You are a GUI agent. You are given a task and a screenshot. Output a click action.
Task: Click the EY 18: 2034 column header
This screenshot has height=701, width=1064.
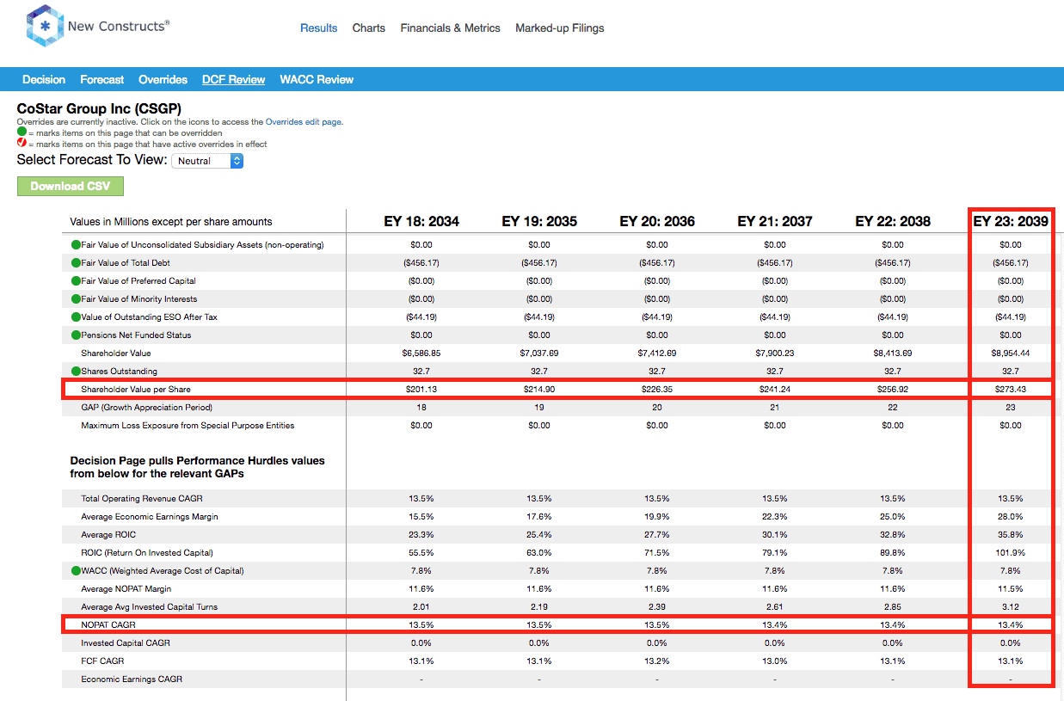click(x=421, y=222)
